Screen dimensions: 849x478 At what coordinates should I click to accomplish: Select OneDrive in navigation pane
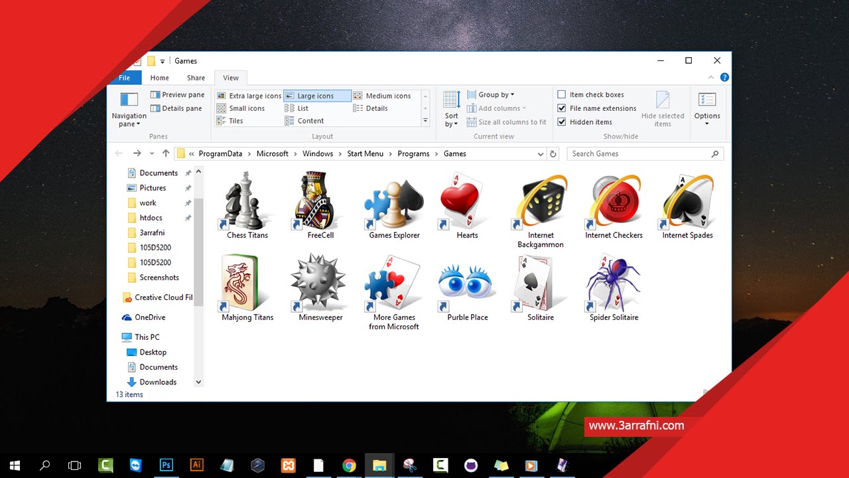(x=150, y=317)
